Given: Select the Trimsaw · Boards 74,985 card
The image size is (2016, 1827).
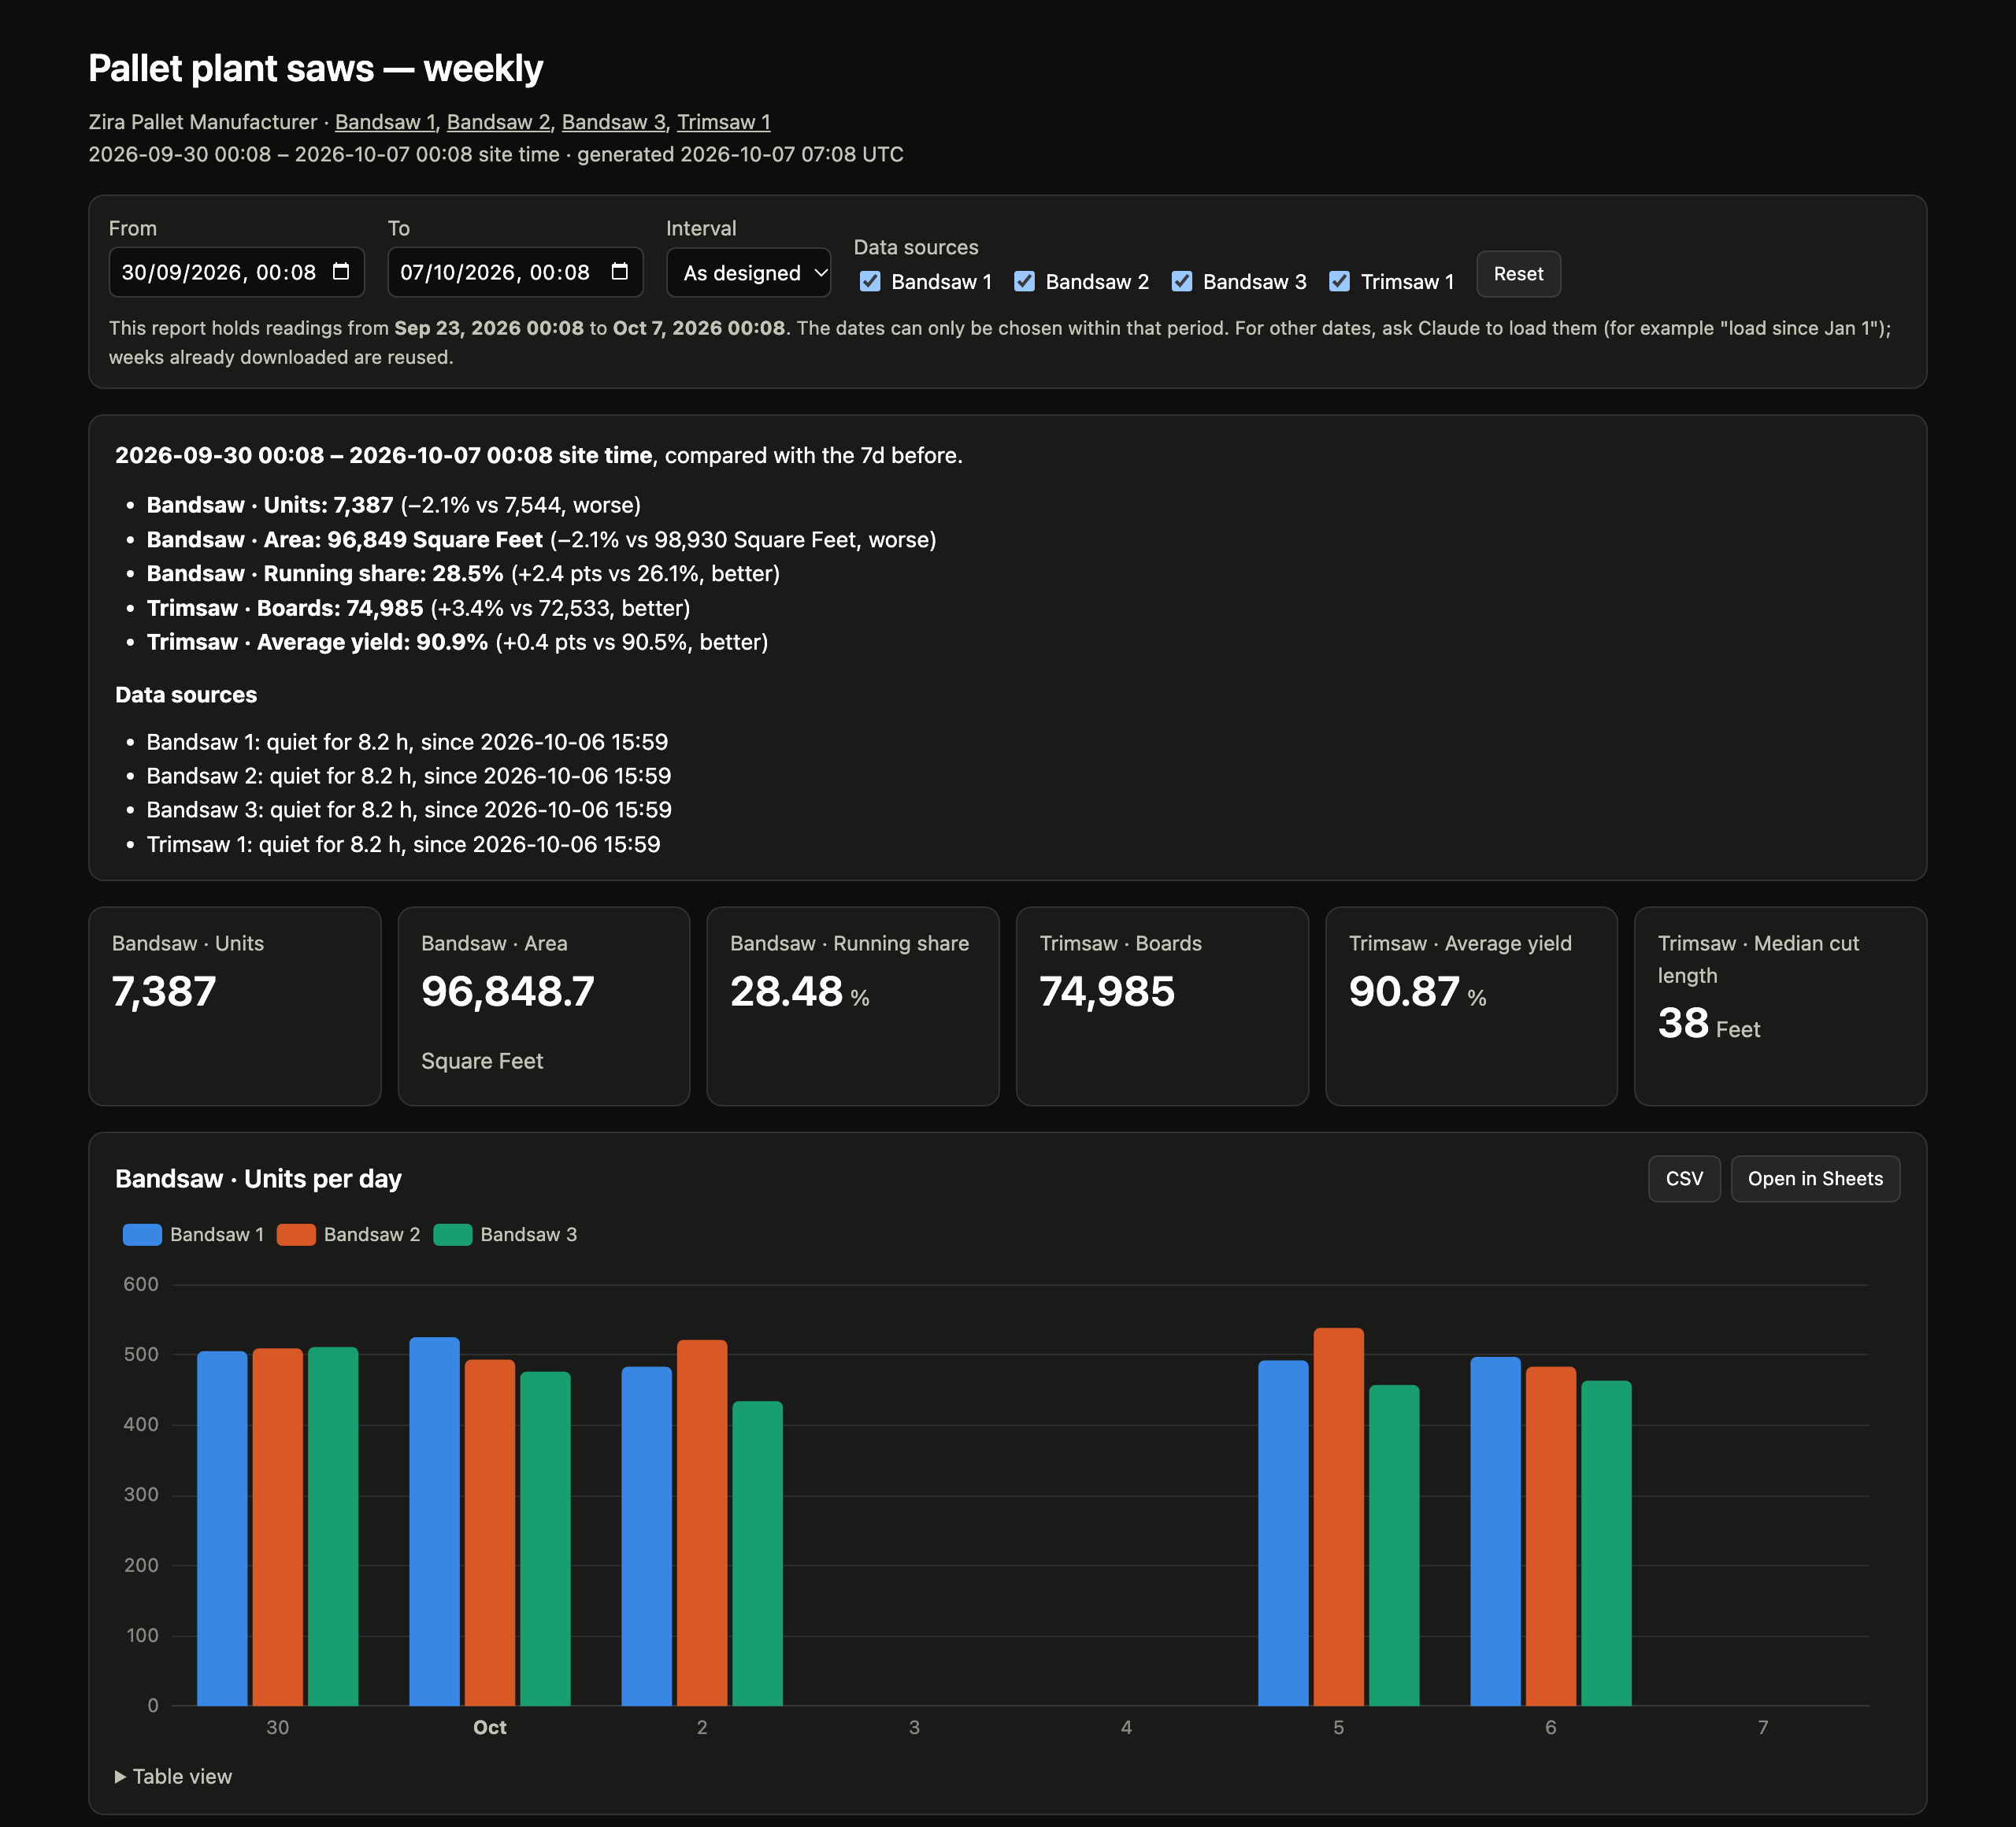Looking at the screenshot, I should 1162,1006.
